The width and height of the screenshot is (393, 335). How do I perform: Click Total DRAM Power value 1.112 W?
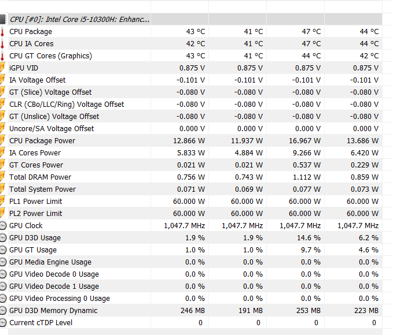pos(307,177)
